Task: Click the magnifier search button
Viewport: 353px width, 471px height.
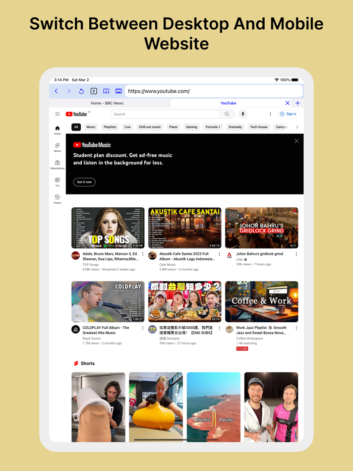Action: (227, 114)
